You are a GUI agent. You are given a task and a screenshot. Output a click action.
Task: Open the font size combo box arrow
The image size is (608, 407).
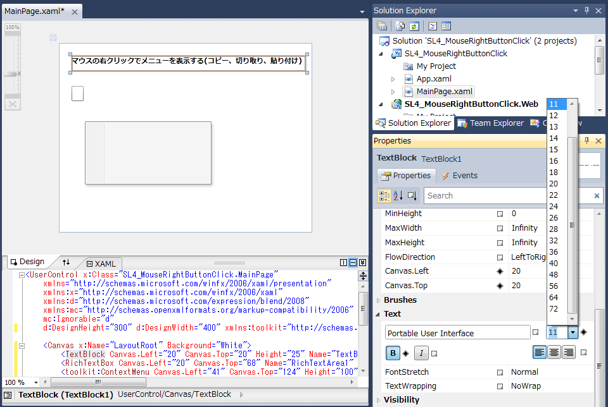(x=573, y=332)
